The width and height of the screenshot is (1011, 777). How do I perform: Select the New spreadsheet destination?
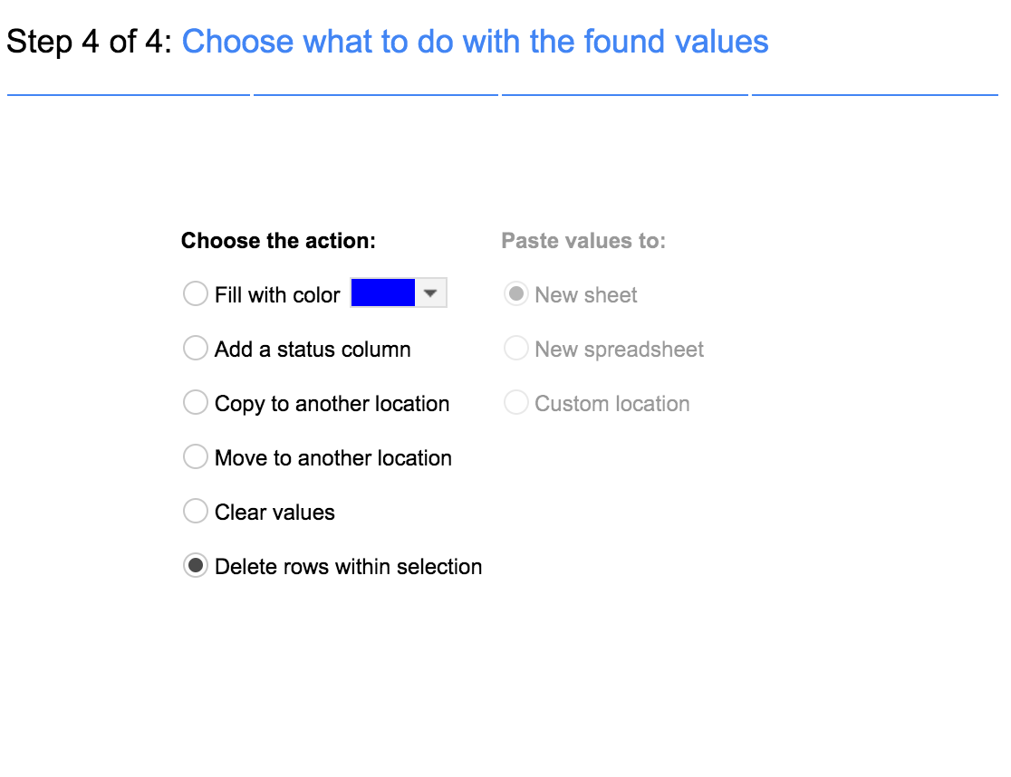pos(516,349)
